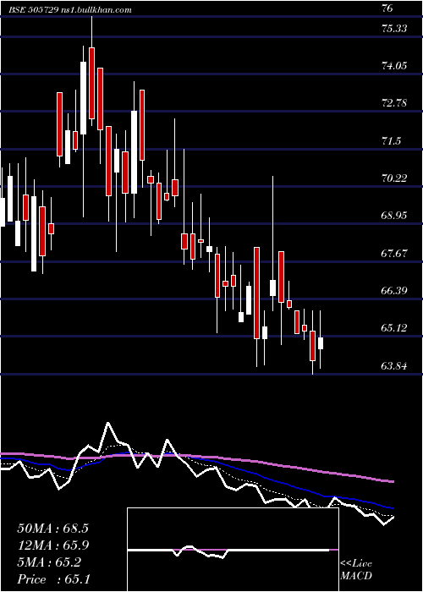Click the 70.22 price axis label
The width and height of the screenshot is (423, 592).
394,178
